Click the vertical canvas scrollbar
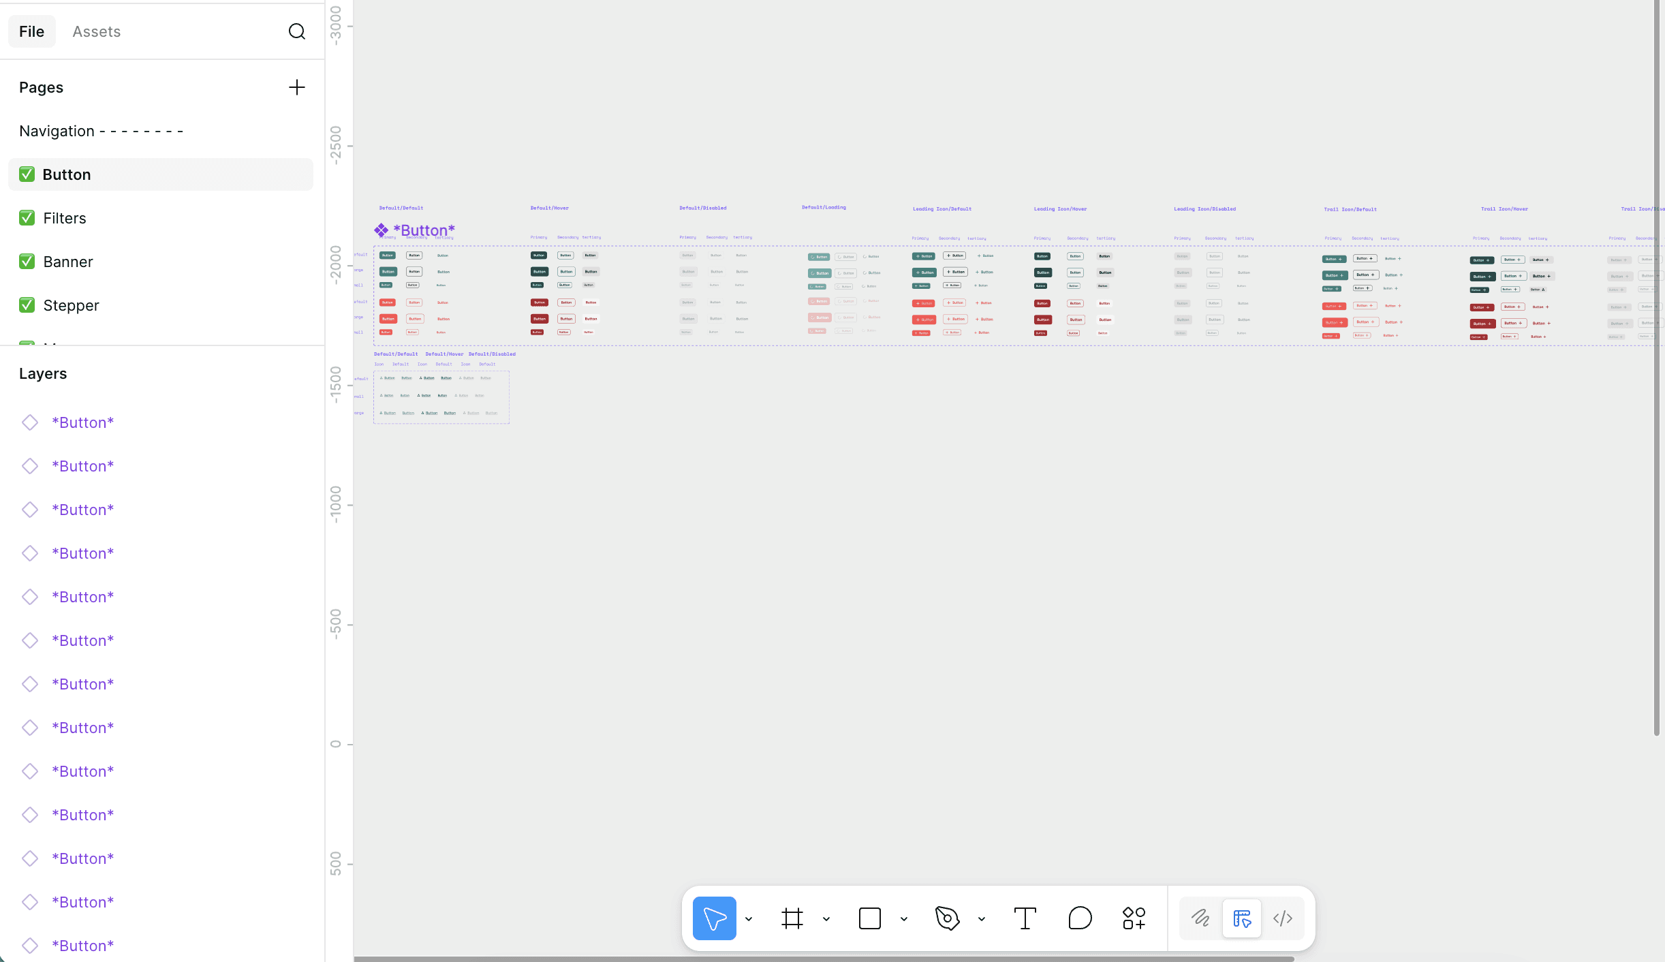Image resolution: width=1665 pixels, height=962 pixels. 1656,368
